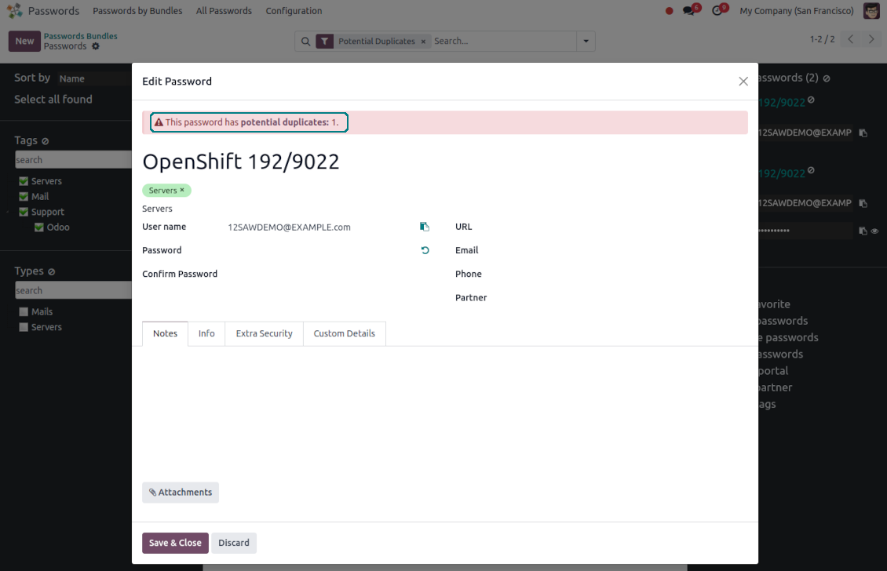Open the activities clock icon
Viewport: 887px width, 571px height.
pyautogui.click(x=717, y=11)
